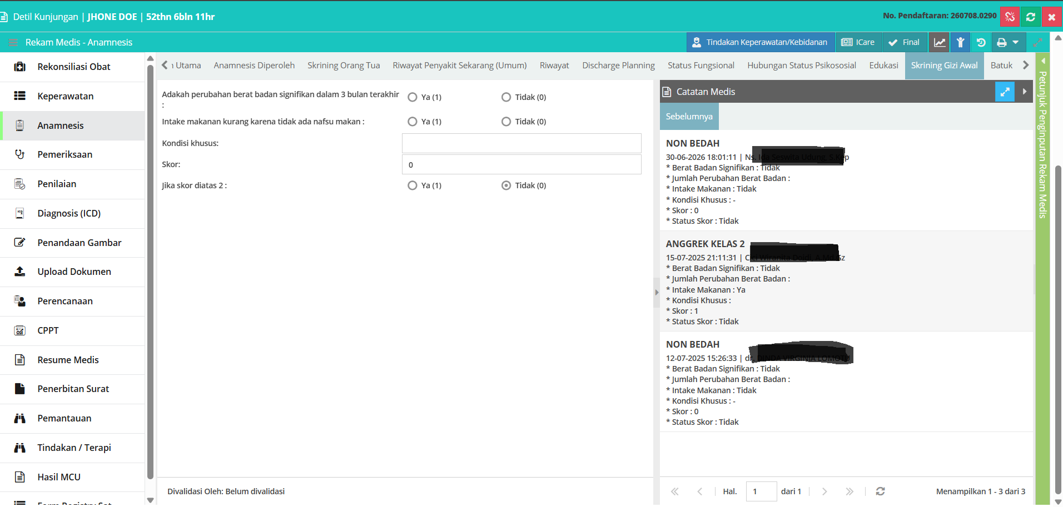Open the Edukasi tab
Screen dimensions: 1063x507
point(883,65)
